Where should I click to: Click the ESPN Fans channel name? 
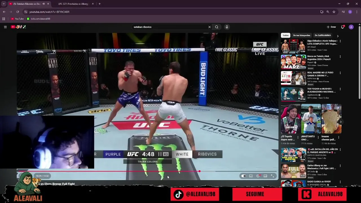(x=311, y=79)
